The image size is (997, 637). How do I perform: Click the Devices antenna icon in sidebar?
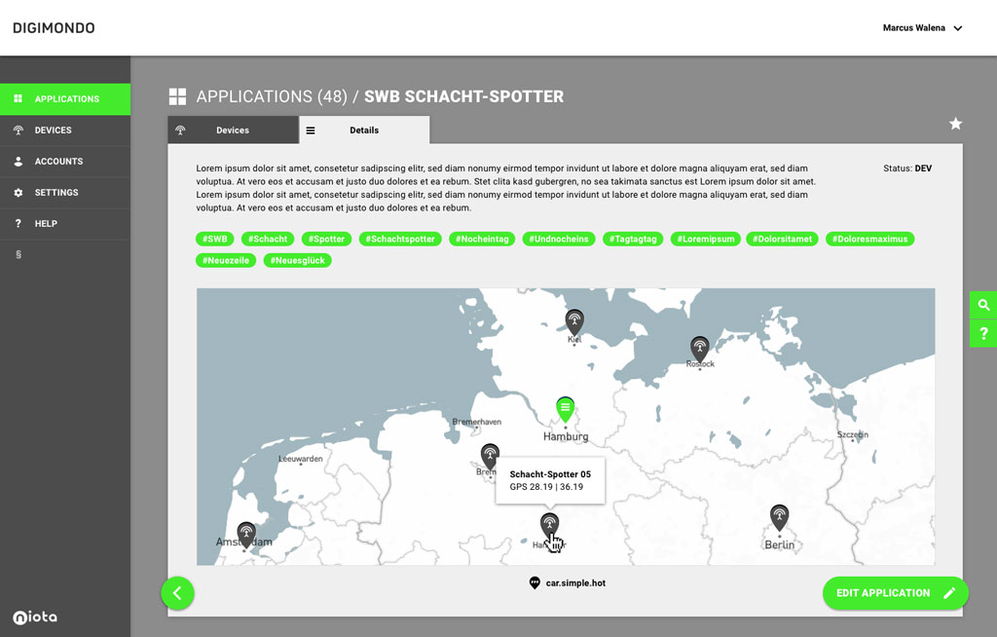18,131
